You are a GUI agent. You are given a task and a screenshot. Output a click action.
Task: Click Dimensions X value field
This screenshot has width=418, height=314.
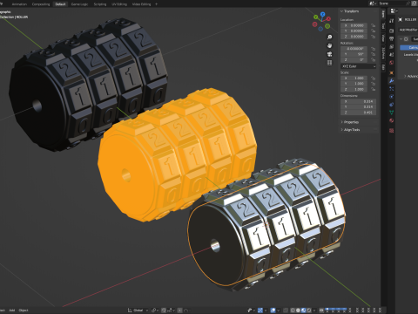tap(359, 101)
